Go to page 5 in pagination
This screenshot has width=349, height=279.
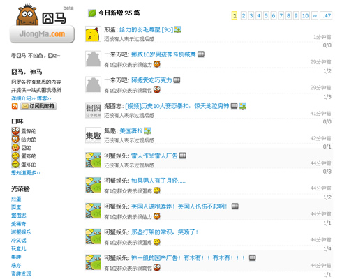[x=266, y=15]
